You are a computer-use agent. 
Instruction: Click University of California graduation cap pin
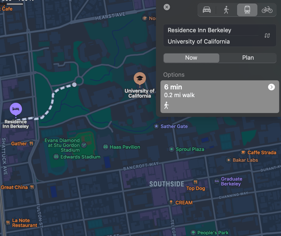(140, 79)
